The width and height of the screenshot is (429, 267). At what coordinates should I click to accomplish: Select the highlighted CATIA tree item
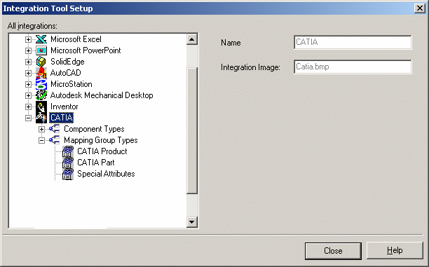[62, 118]
